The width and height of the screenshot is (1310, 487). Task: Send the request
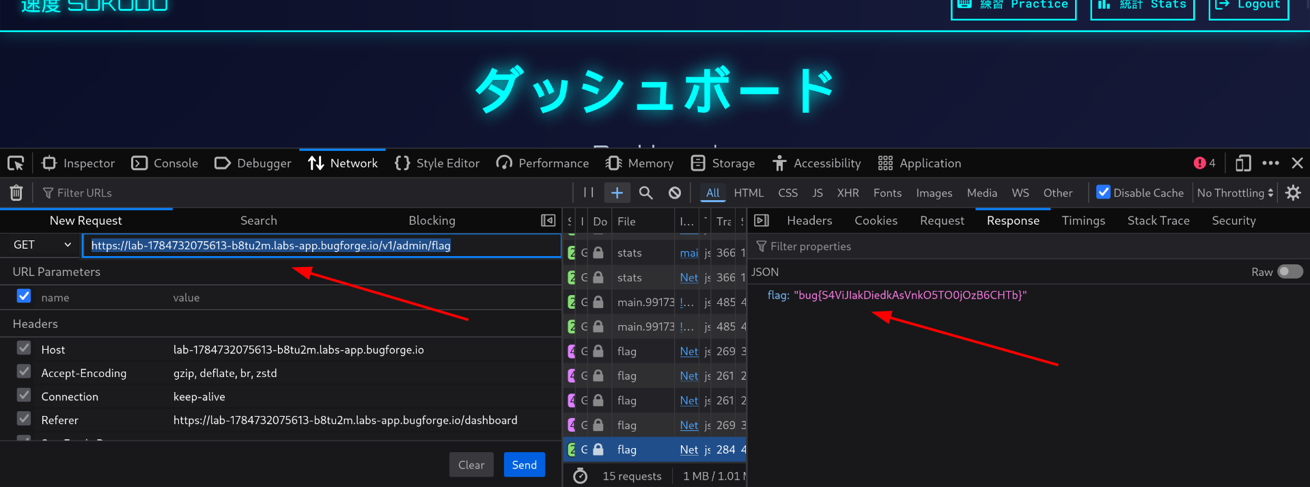click(x=525, y=464)
